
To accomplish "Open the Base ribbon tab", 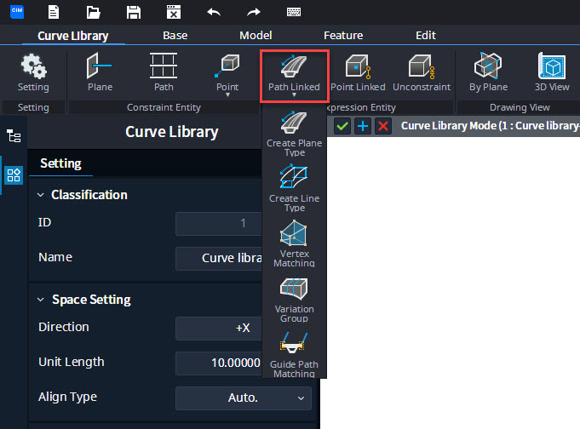I will click(x=175, y=36).
